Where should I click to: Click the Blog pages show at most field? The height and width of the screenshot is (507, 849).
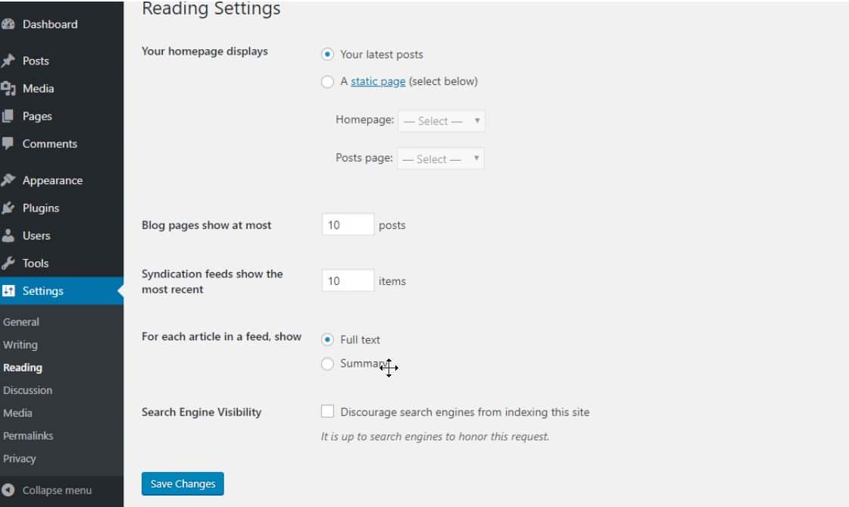tap(347, 224)
